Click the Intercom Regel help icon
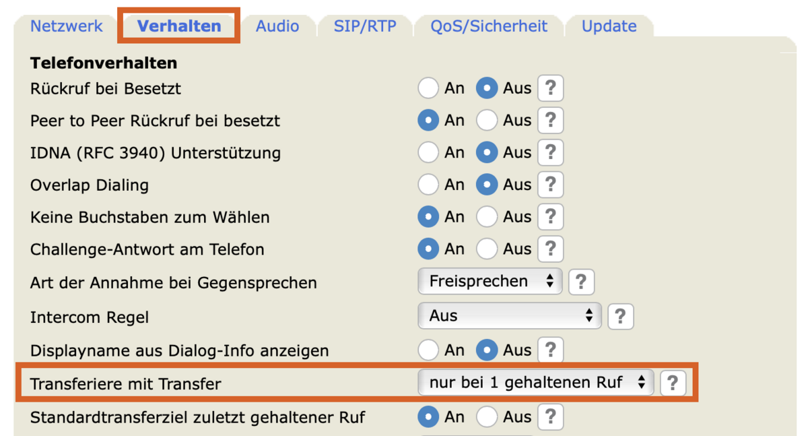 620,316
